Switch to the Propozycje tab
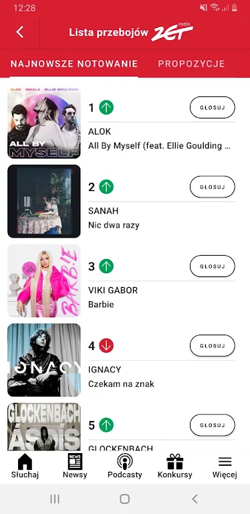Image resolution: width=250 pixels, height=514 pixels. 191,64
